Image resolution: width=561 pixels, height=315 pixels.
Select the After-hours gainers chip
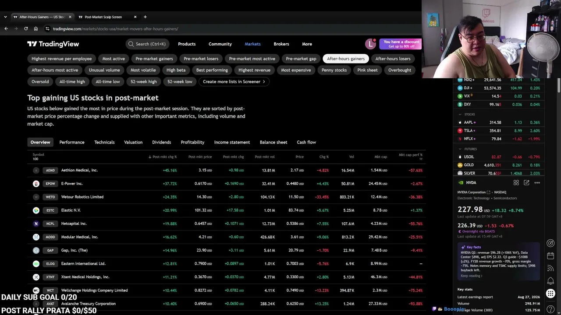(x=346, y=59)
